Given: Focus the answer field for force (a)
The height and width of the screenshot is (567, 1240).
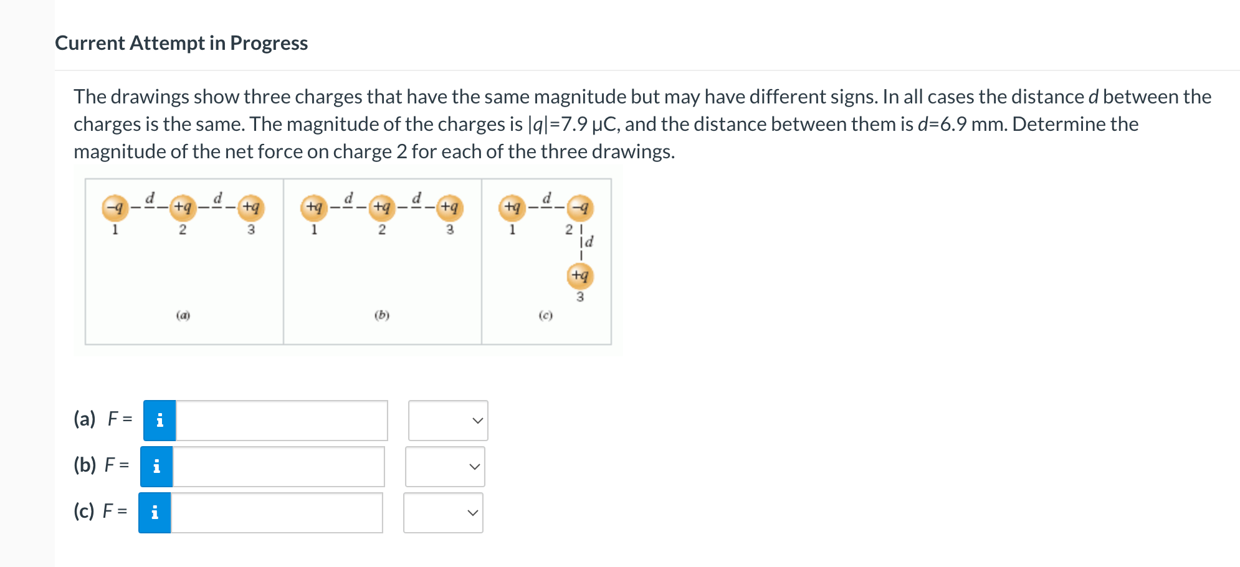Looking at the screenshot, I should pos(282,421).
